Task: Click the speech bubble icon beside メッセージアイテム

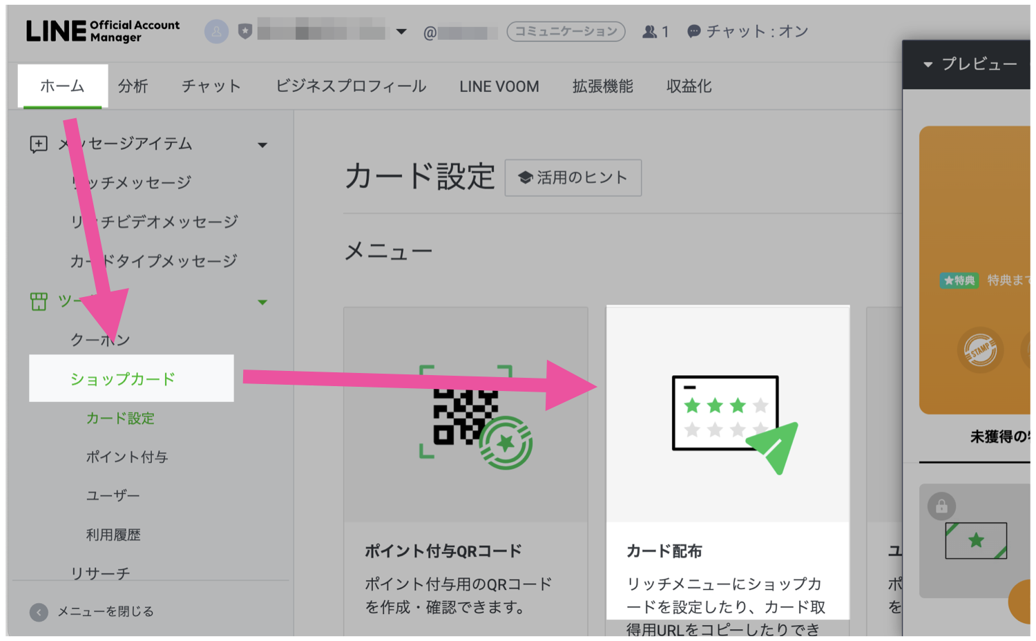Action: (x=39, y=144)
